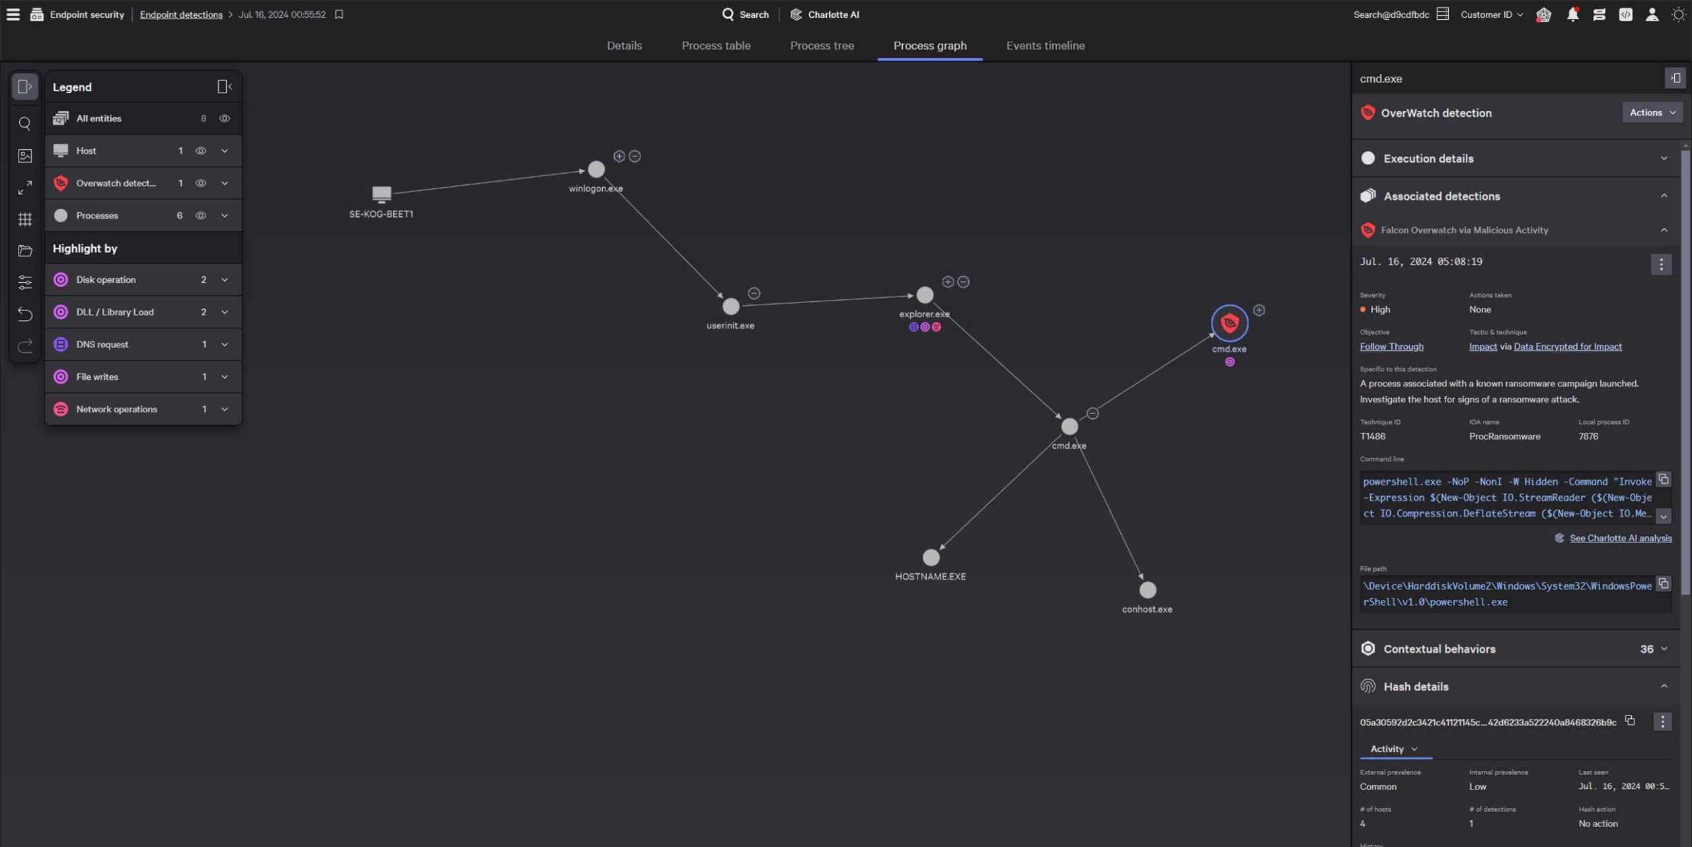Viewport: 1692px width, 847px height.
Task: Open the Actions dropdown
Action: click(x=1652, y=112)
